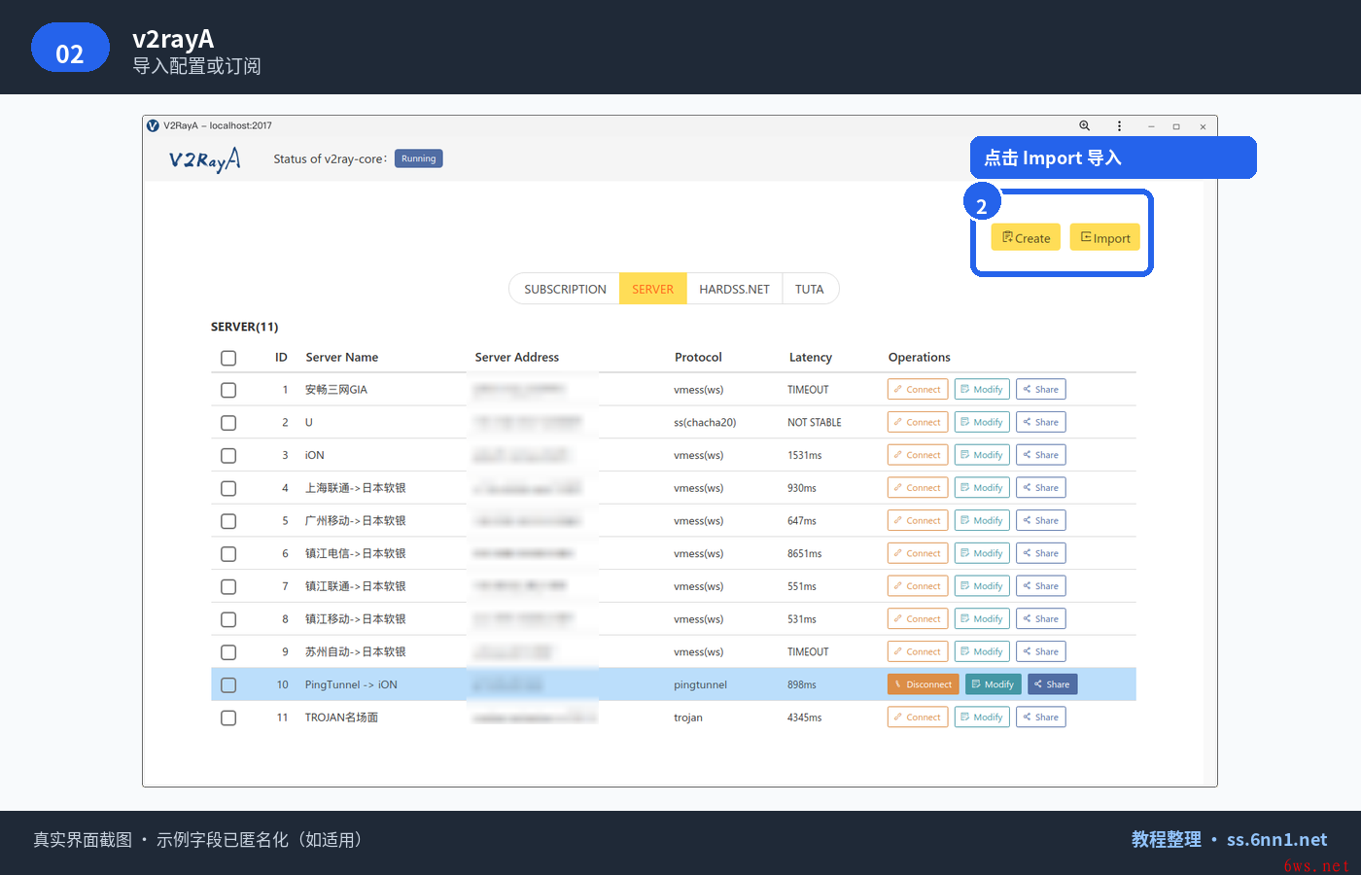Image resolution: width=1361 pixels, height=875 pixels.
Task: Open the TUTA tab
Action: [810, 289]
